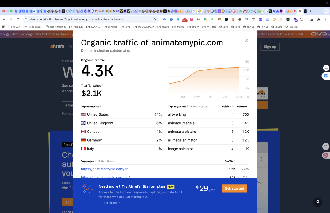Open https://animatemypic.com/en top page link
This screenshot has width=330, height=213.
coord(105,169)
